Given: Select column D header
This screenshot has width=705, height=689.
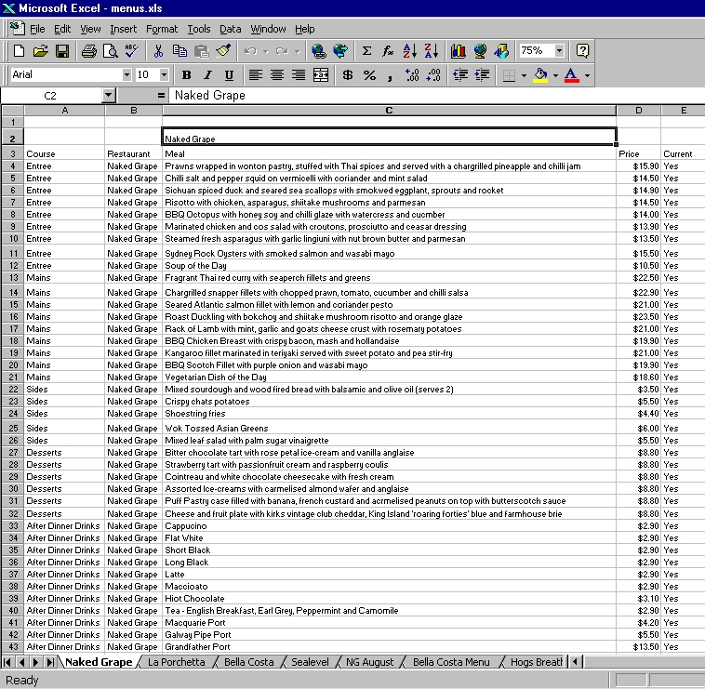Looking at the screenshot, I should 638,111.
